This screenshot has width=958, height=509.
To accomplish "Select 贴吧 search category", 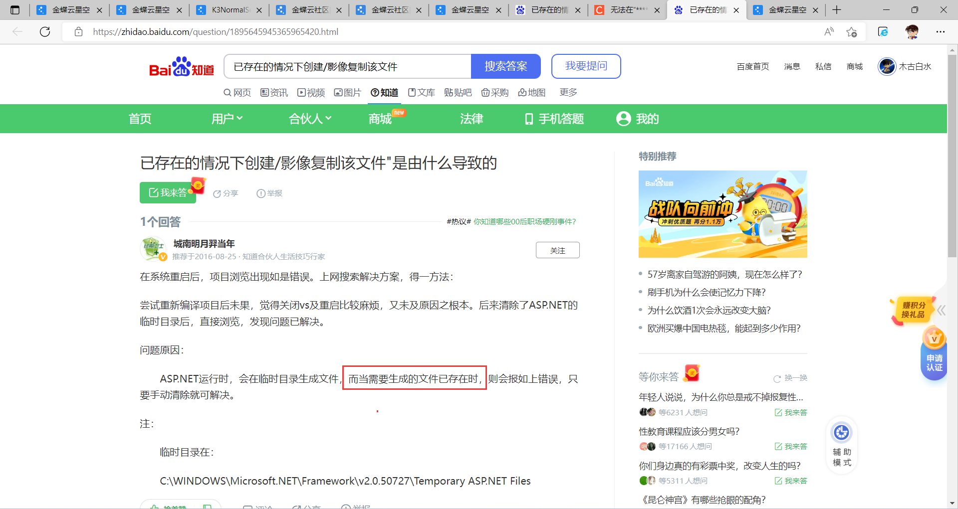I will tap(458, 93).
